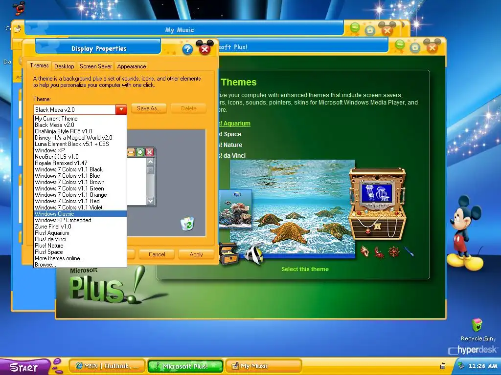Viewport: 501px width, 375px height.
Task: Select Windows 7 Colors v1.1 Green
Action: pyautogui.click(x=80, y=188)
